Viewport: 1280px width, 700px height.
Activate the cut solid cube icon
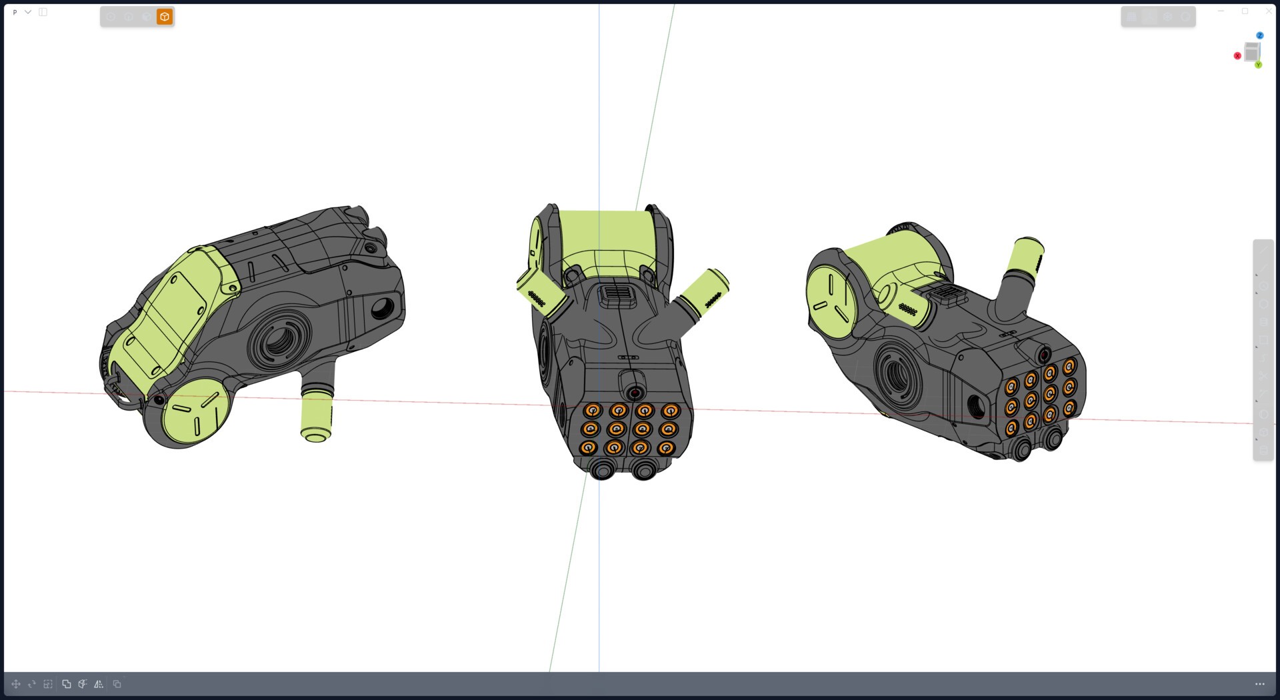pyautogui.click(x=83, y=684)
